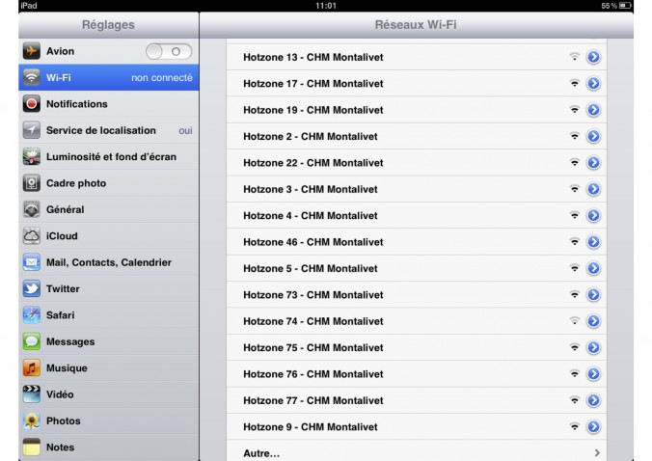Choose the Autre… network option

point(417,451)
